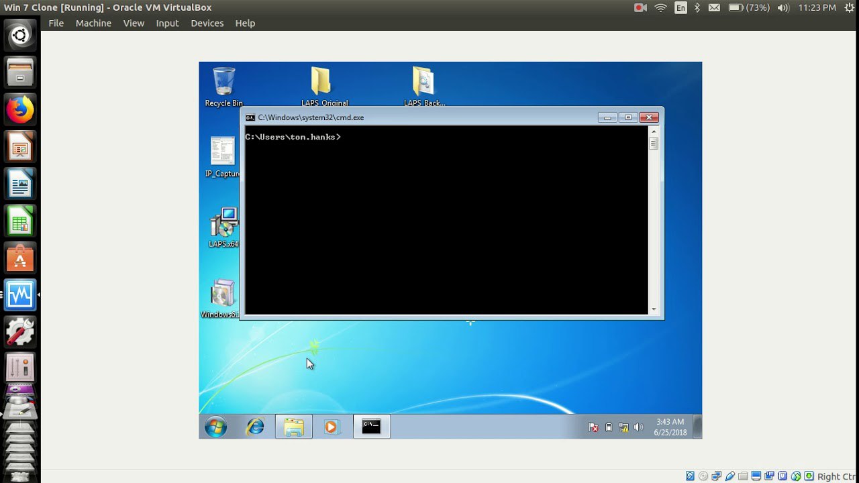Open Windows Explorer from the taskbar
Screen dimensions: 859x483
click(x=294, y=427)
